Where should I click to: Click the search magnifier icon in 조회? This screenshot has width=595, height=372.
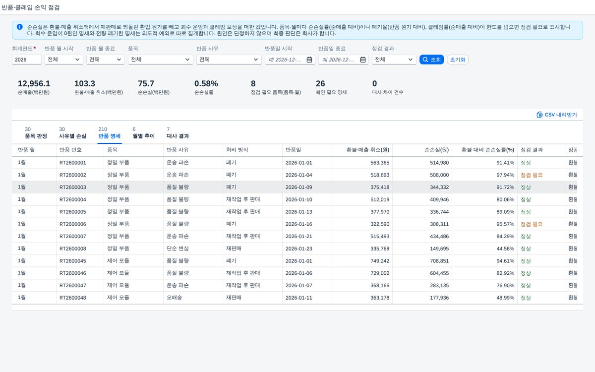click(x=425, y=60)
